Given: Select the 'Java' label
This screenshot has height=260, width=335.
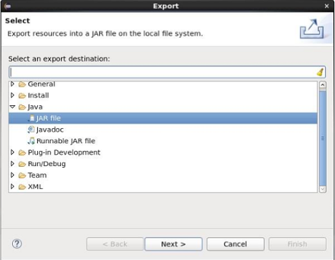Looking at the screenshot, I should pos(35,107).
